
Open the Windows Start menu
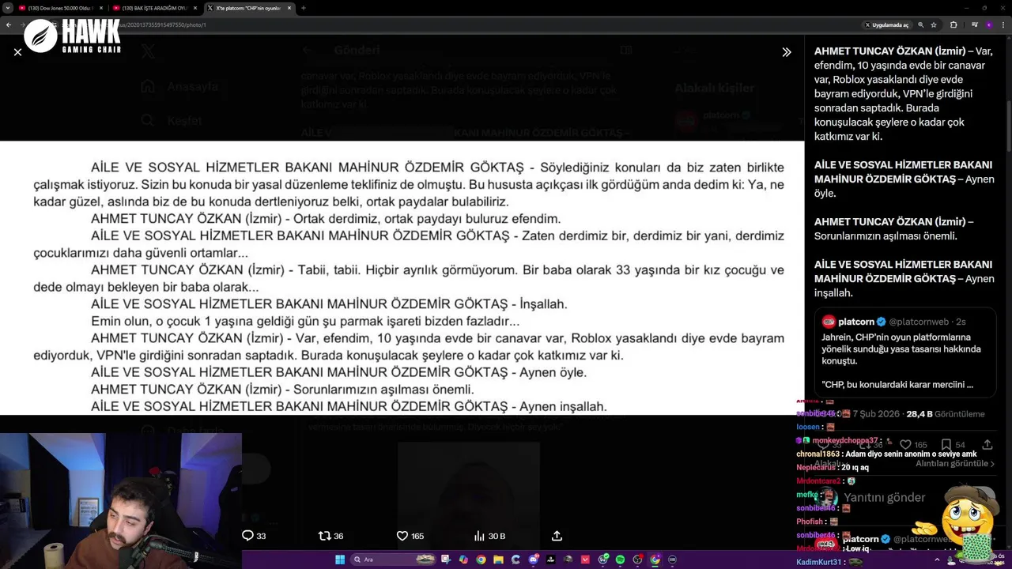coord(340,560)
